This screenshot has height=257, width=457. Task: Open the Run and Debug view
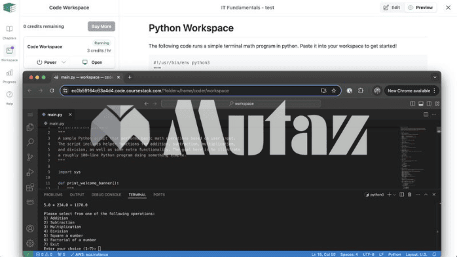30,172
